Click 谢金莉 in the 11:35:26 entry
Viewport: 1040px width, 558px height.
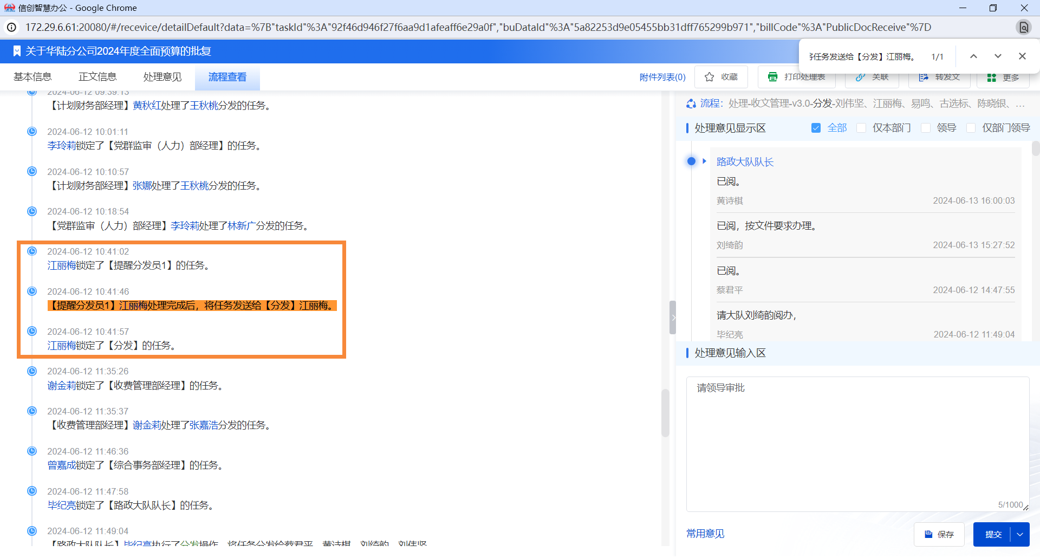61,385
